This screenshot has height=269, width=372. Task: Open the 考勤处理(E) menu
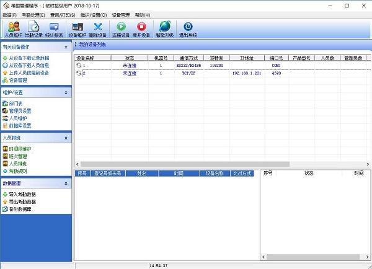coord(33,15)
